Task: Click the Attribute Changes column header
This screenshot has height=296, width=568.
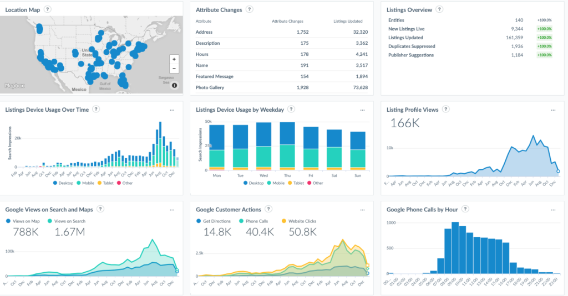Action: click(288, 22)
